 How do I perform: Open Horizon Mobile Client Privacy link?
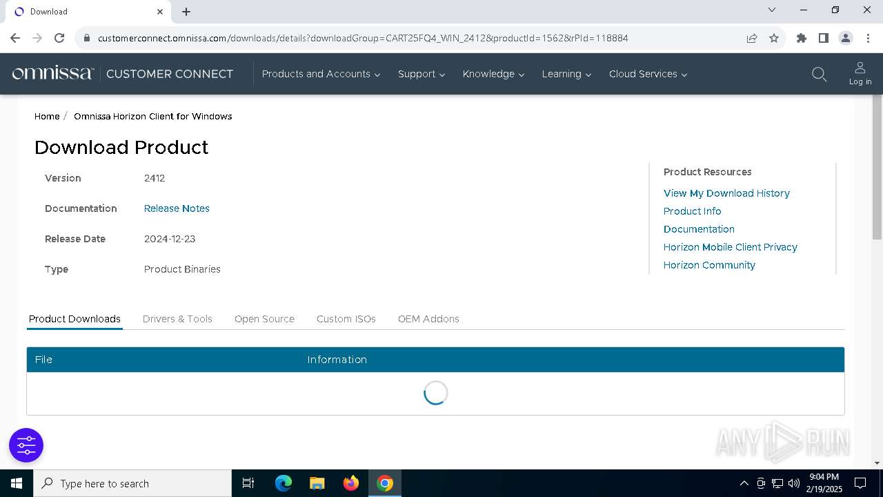point(730,247)
